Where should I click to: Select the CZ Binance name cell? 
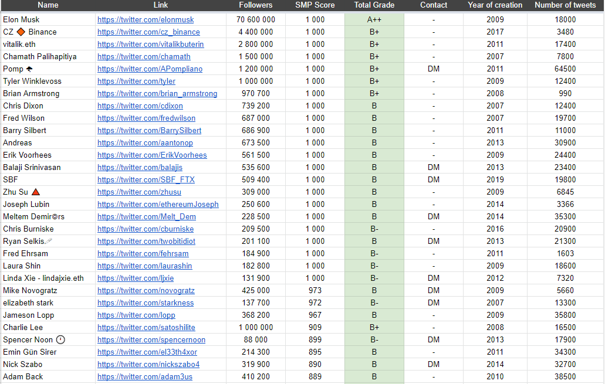tap(48, 32)
